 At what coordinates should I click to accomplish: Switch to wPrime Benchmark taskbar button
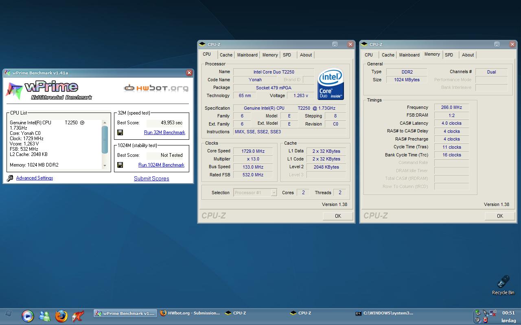pyautogui.click(x=125, y=313)
